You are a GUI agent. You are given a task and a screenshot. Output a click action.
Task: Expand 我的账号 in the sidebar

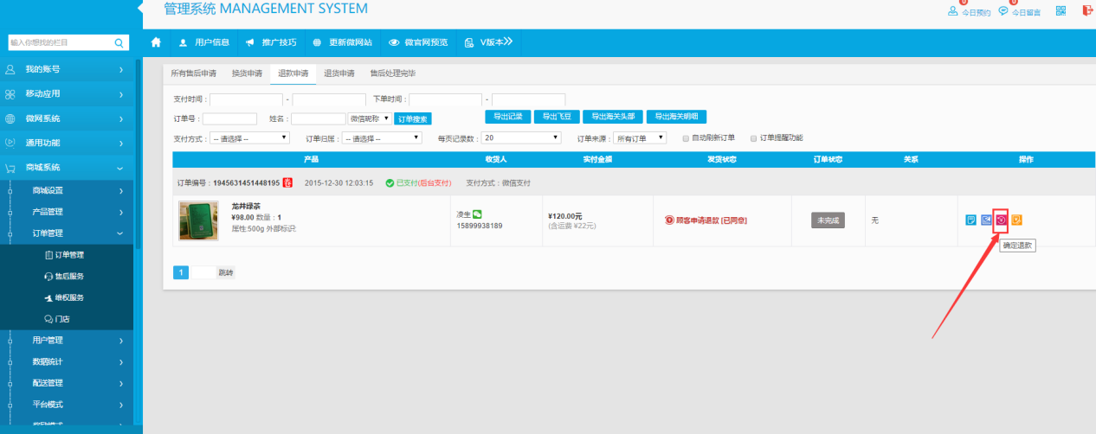tap(67, 69)
